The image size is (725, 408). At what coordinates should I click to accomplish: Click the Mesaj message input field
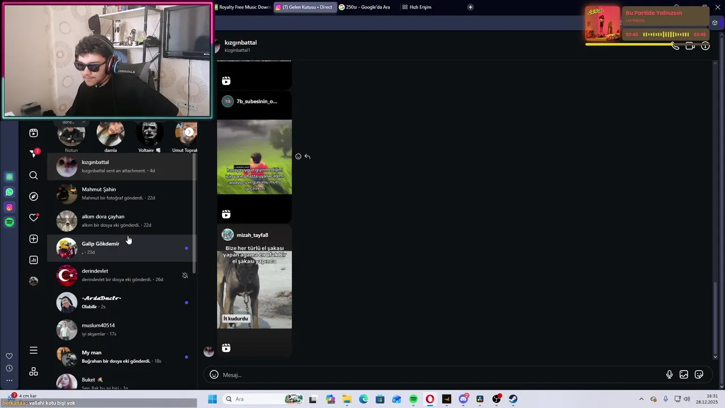pyautogui.click(x=442, y=375)
